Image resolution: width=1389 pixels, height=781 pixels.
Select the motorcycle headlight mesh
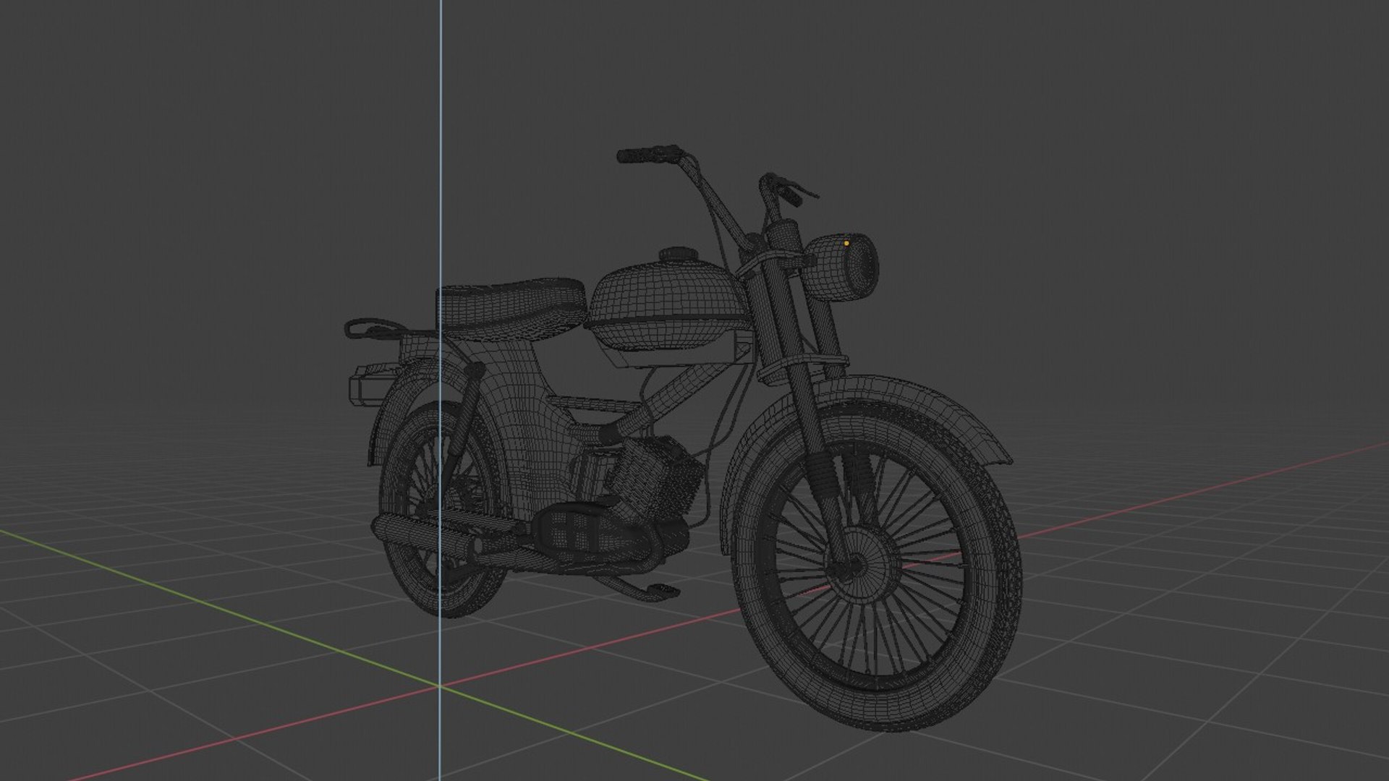[841, 268]
